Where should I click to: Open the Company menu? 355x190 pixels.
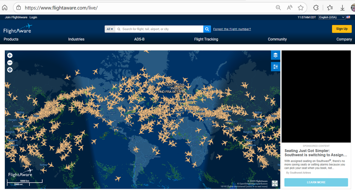344,39
